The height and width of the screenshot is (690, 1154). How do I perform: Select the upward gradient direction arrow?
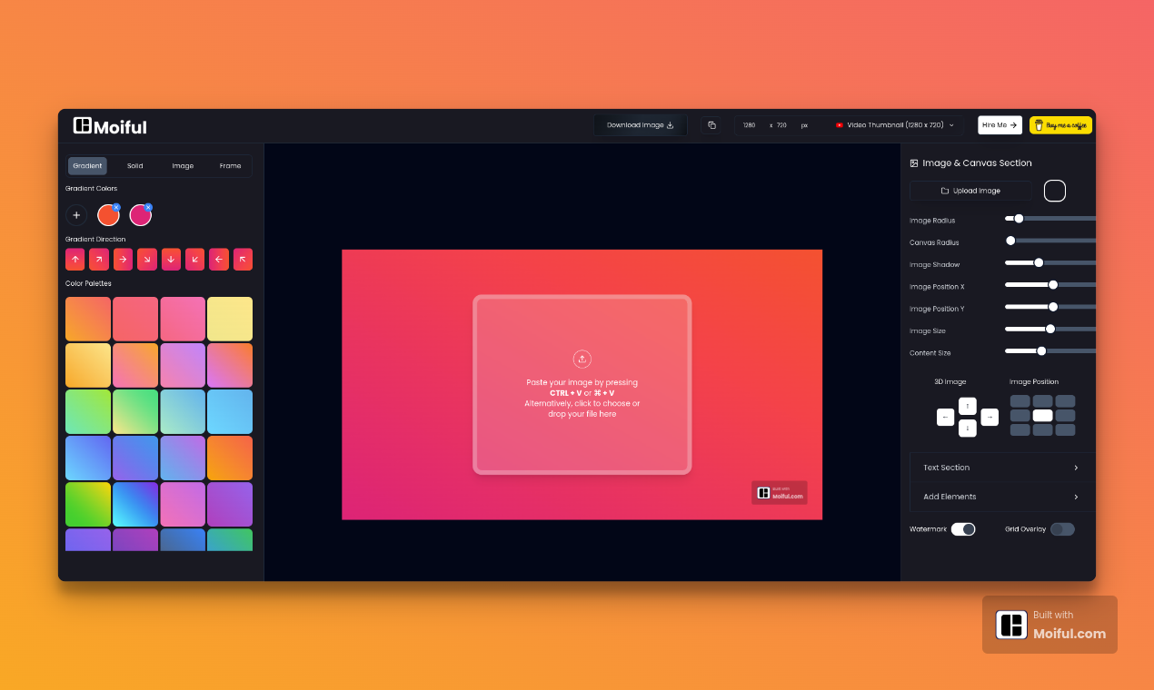pyautogui.click(x=75, y=259)
